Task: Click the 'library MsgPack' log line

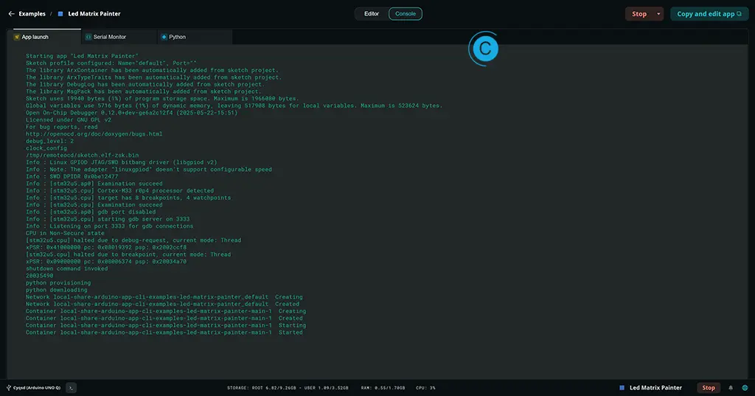Action: click(144, 91)
